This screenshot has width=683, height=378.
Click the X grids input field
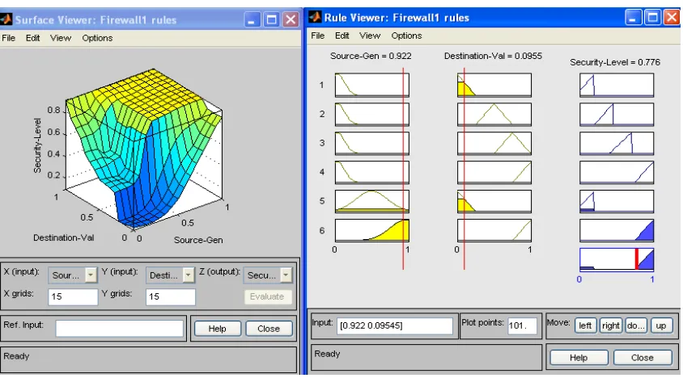coord(73,296)
